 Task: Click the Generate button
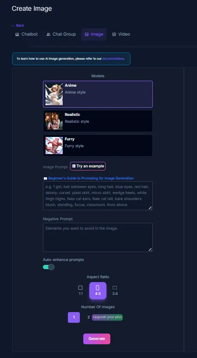[x=97, y=339]
